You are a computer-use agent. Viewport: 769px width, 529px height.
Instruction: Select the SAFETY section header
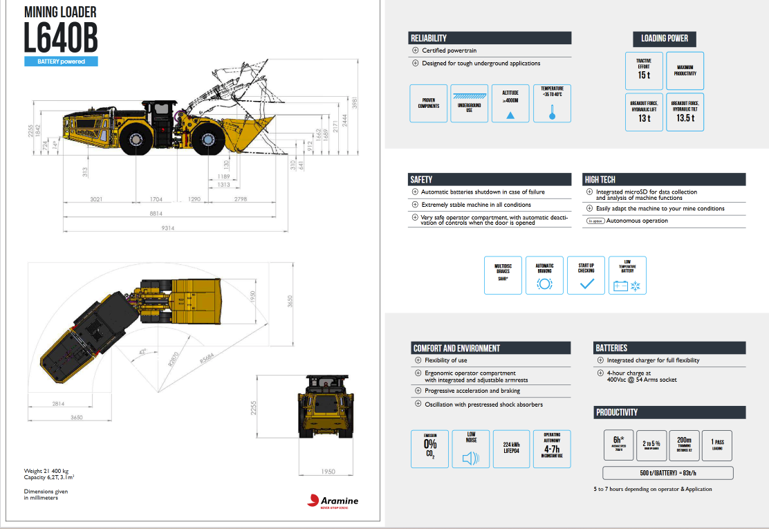(490, 179)
